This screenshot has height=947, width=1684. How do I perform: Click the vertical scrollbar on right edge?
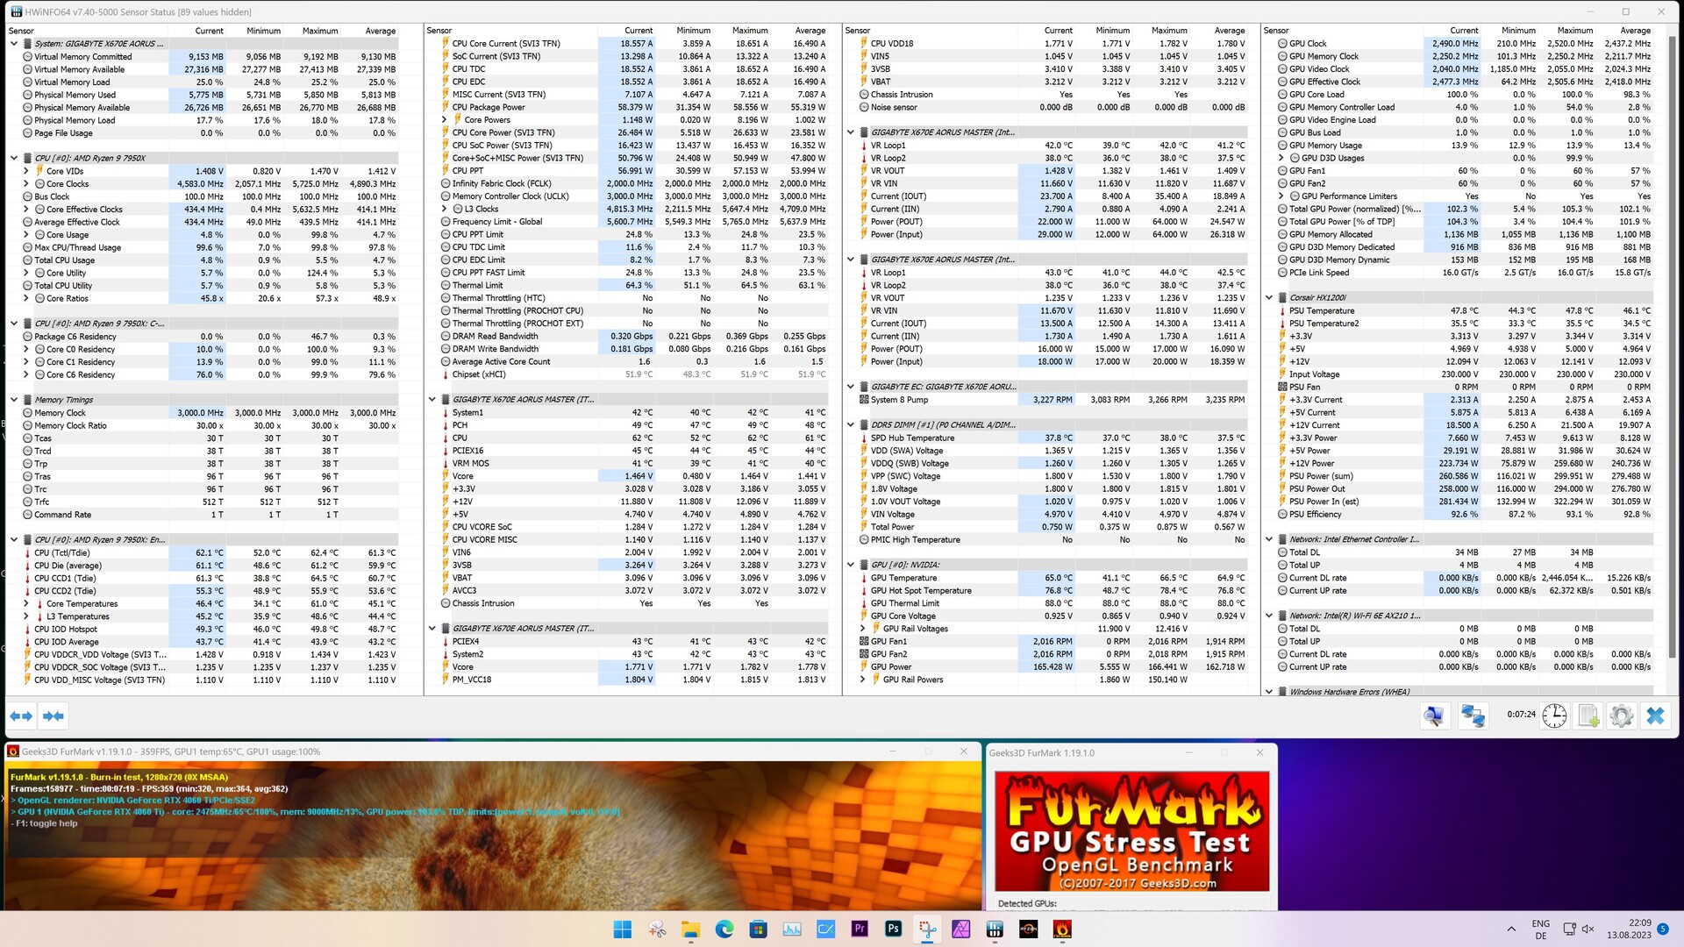click(1672, 351)
